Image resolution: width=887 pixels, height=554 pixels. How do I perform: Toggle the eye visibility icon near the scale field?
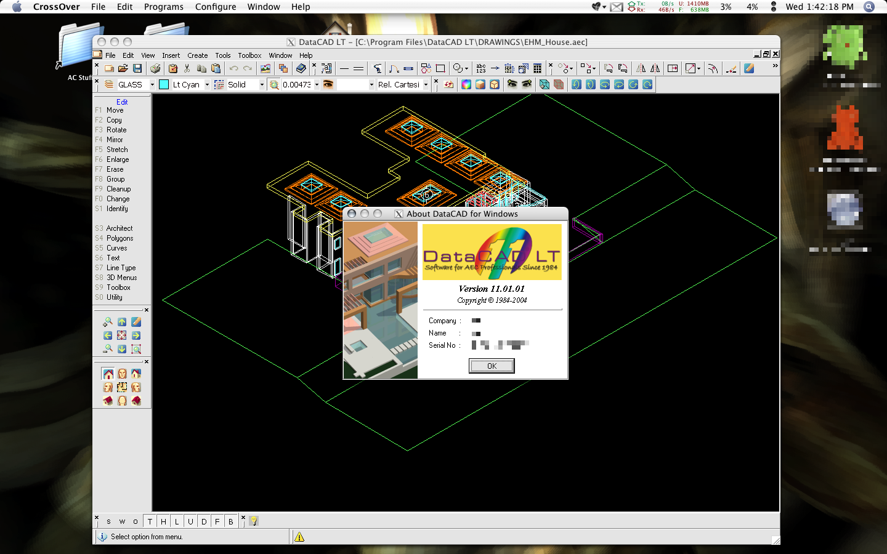point(328,83)
